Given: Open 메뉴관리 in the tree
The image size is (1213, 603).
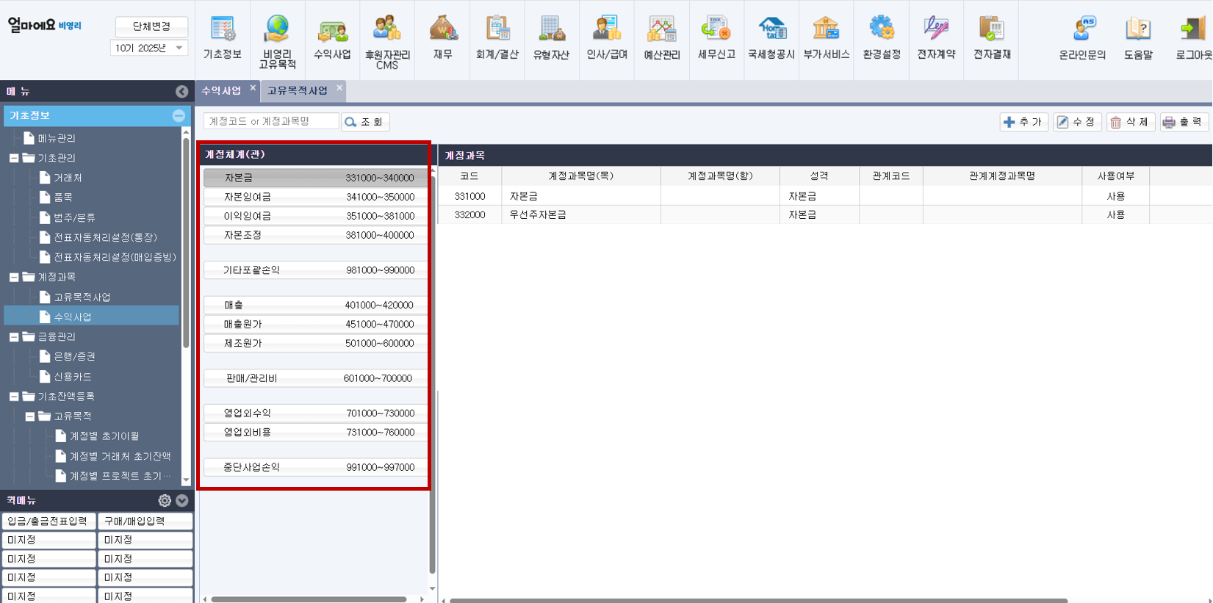Looking at the screenshot, I should [57, 138].
